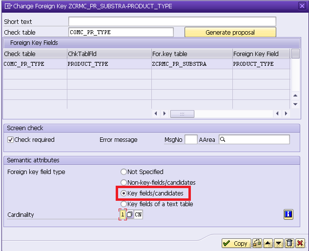
Task: Click the right Cardinality field showing CN
Action: tap(138, 214)
